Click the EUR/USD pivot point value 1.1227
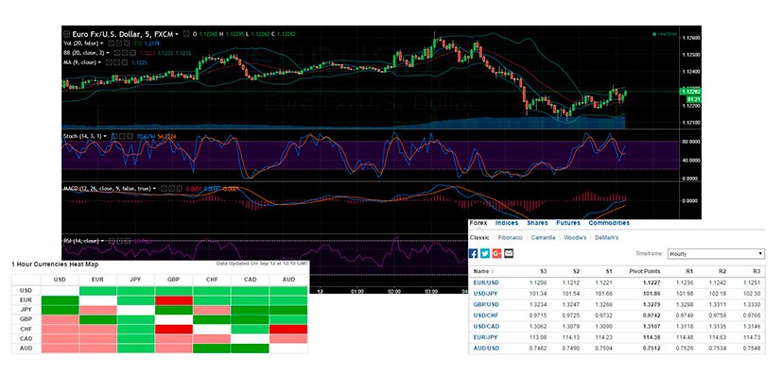The height and width of the screenshot is (392, 782). tap(652, 282)
